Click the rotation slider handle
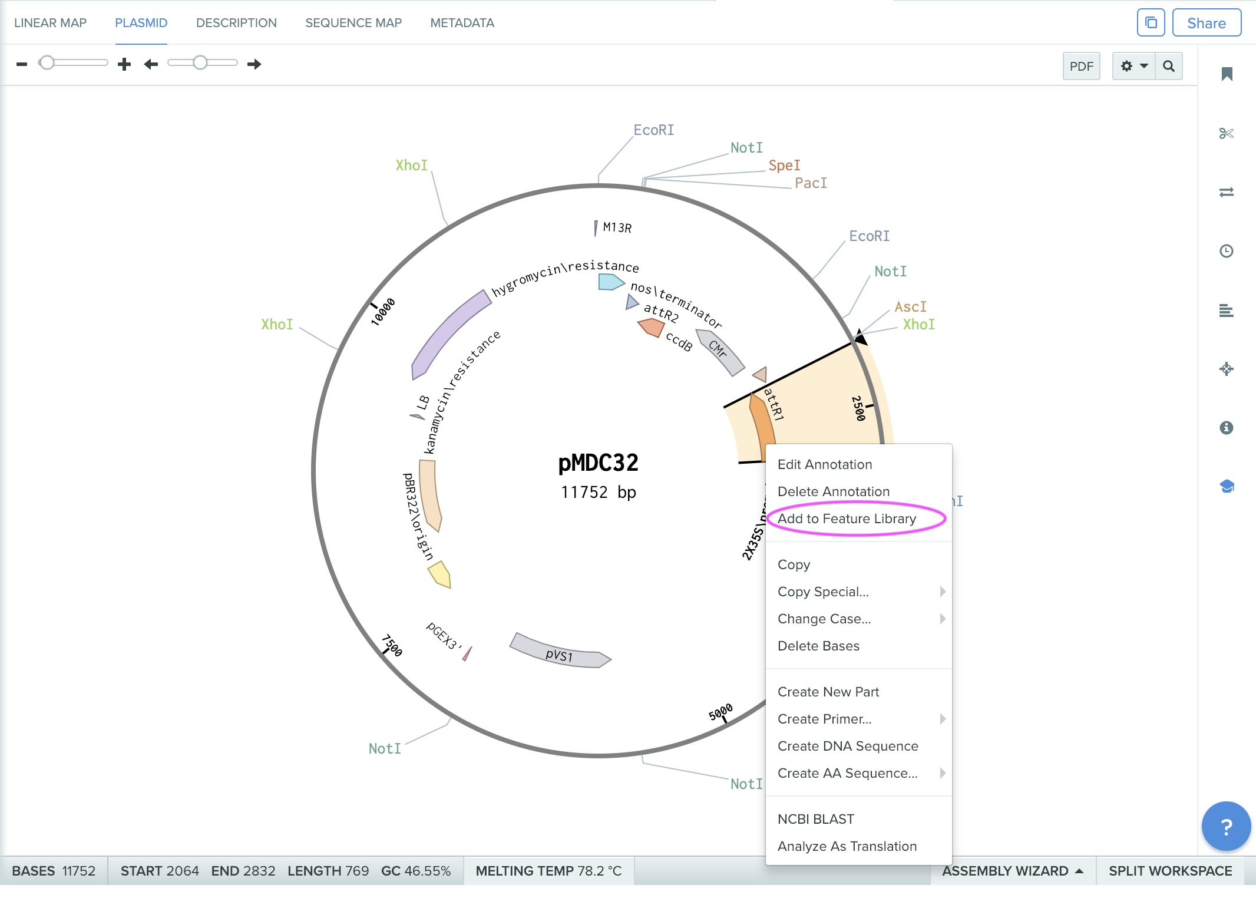 point(200,62)
